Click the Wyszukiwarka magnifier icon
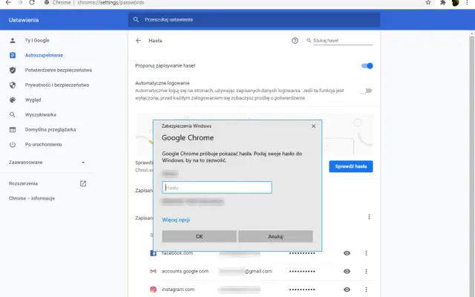 tap(13, 114)
